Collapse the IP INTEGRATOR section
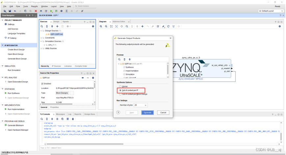 click(x=3, y=46)
